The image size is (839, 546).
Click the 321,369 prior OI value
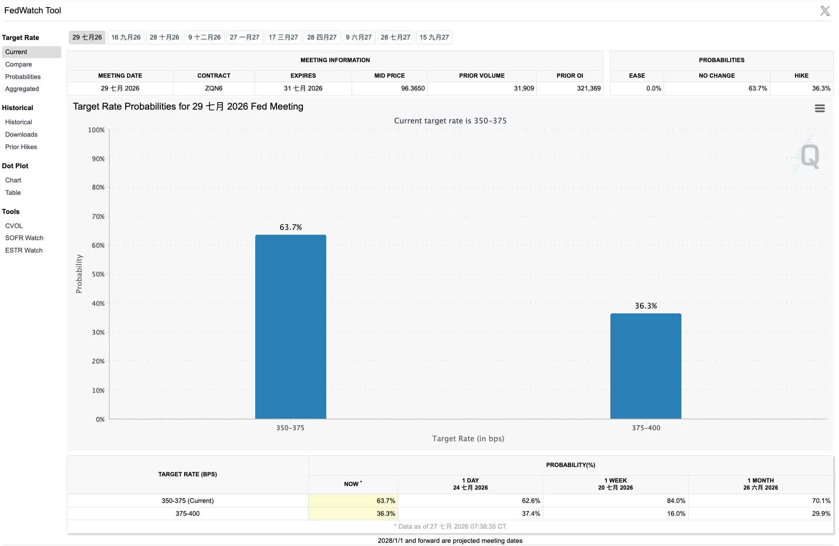(589, 88)
